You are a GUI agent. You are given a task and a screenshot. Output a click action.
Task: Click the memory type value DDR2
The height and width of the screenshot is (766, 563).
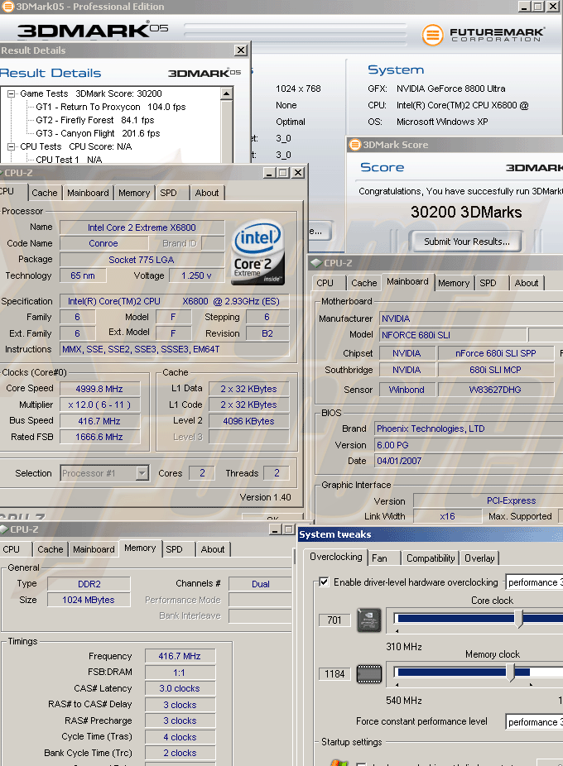click(x=89, y=584)
